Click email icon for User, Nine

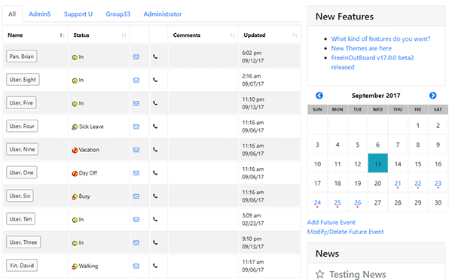coord(136,150)
